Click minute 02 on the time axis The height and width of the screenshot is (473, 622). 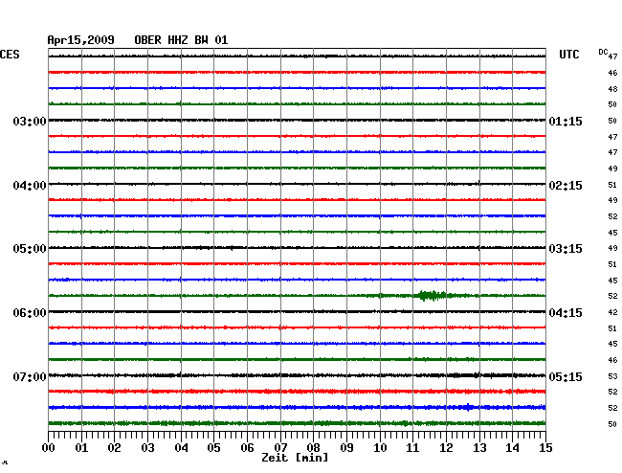pyautogui.click(x=114, y=448)
